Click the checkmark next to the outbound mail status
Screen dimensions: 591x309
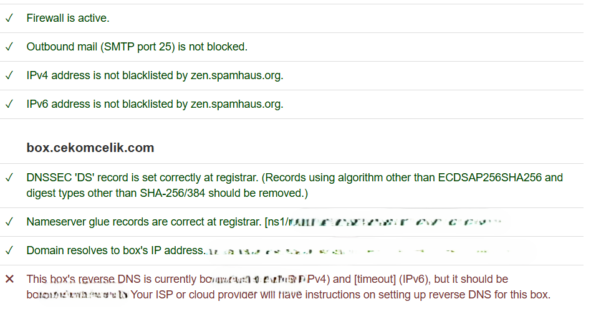[9, 47]
